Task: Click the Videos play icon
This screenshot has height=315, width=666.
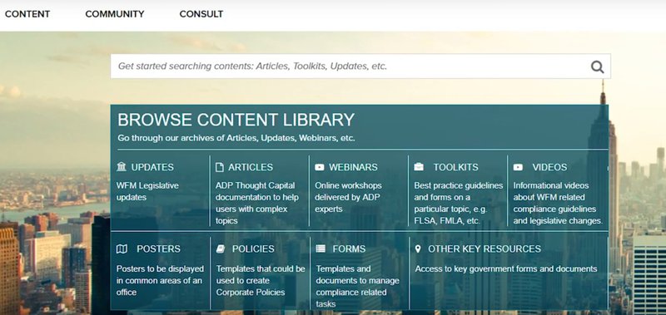Action: pyautogui.click(x=518, y=167)
